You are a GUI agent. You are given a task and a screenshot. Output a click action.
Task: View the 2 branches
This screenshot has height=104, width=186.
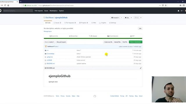73,36
